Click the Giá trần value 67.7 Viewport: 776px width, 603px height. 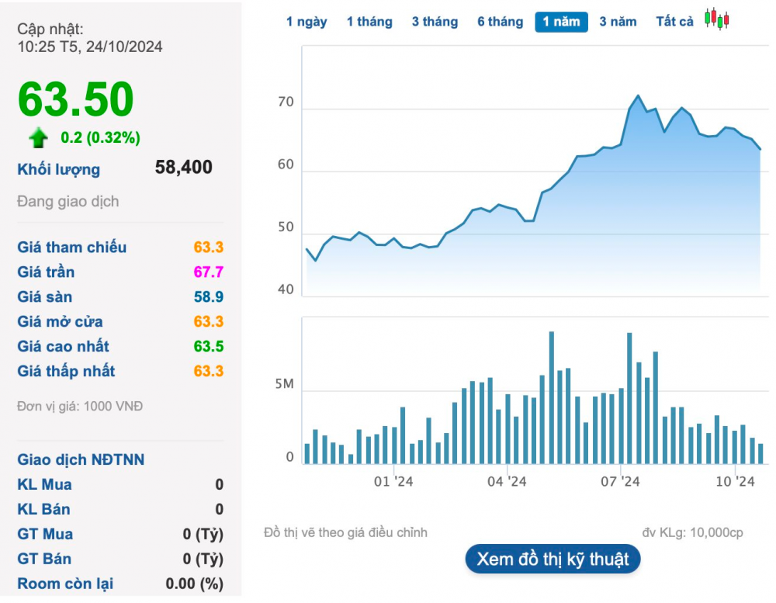point(208,272)
